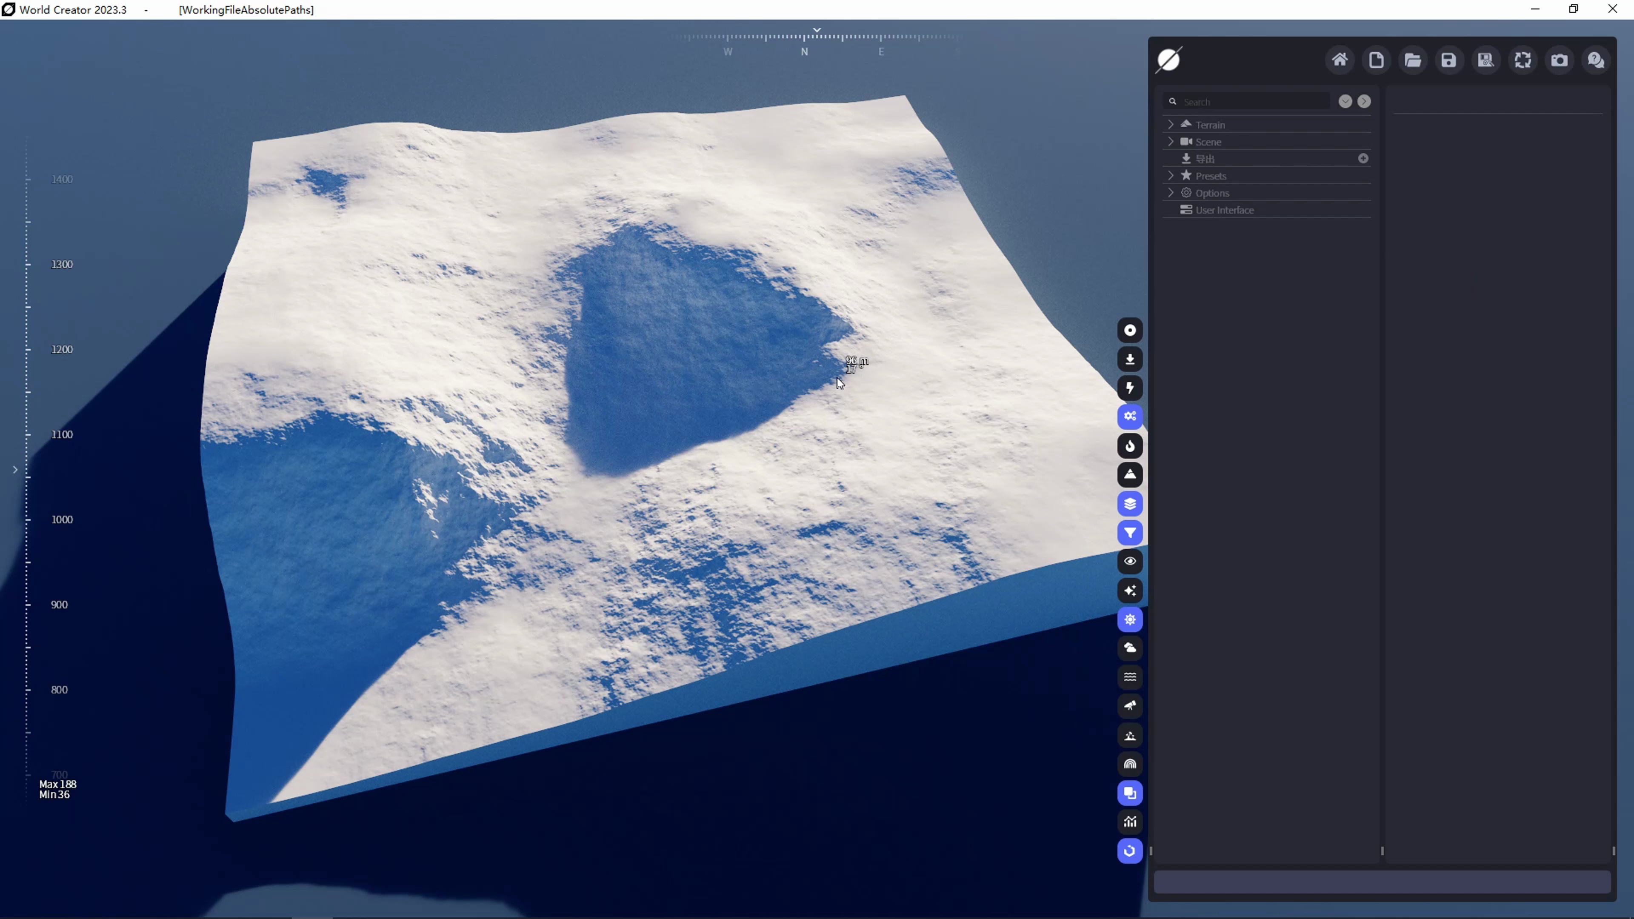Toggle the eye visibility button in the vertical toolbar
The width and height of the screenshot is (1634, 919).
point(1130,561)
